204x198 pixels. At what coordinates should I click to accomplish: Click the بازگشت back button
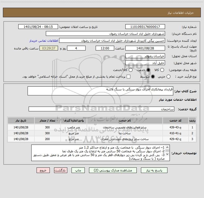pyautogui.click(x=61, y=170)
